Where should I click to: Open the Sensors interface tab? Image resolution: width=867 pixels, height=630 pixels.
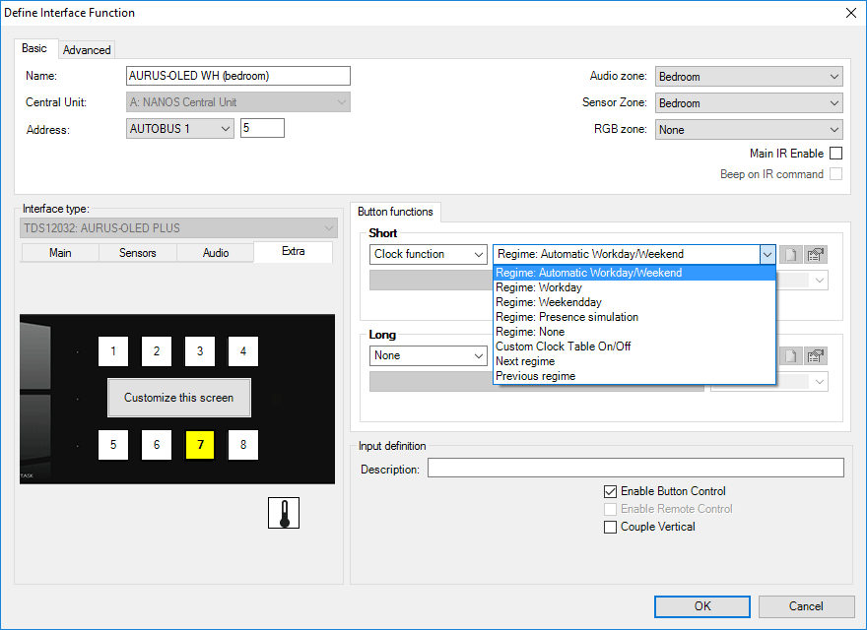pyautogui.click(x=138, y=253)
